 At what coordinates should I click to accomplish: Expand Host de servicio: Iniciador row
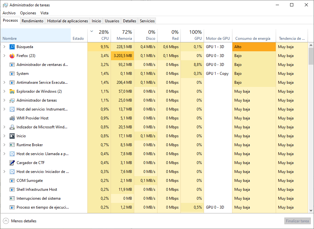click(x=4, y=172)
